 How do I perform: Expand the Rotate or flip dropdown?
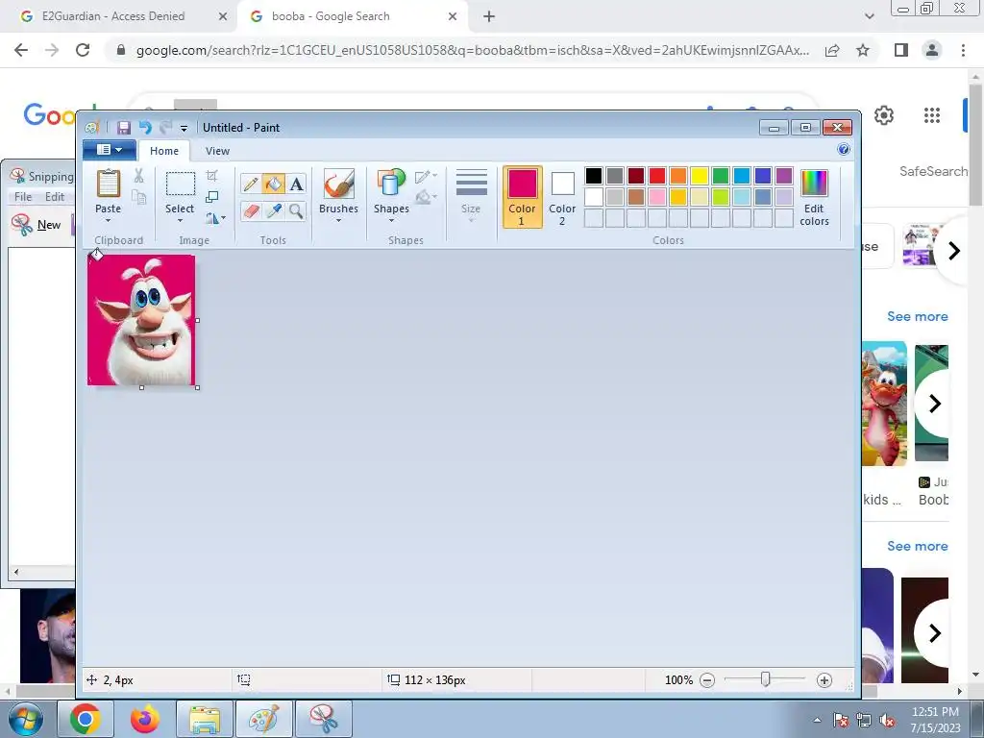click(214, 218)
